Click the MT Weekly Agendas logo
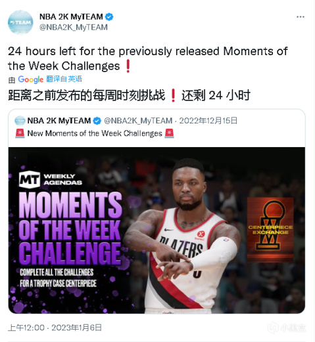The height and width of the screenshot is (342, 315). pyautogui.click(x=51, y=179)
